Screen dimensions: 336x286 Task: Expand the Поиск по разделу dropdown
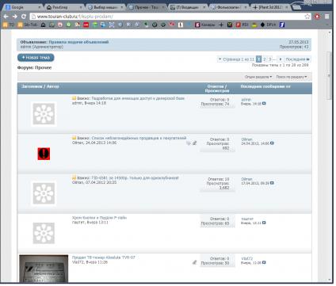coord(292,77)
